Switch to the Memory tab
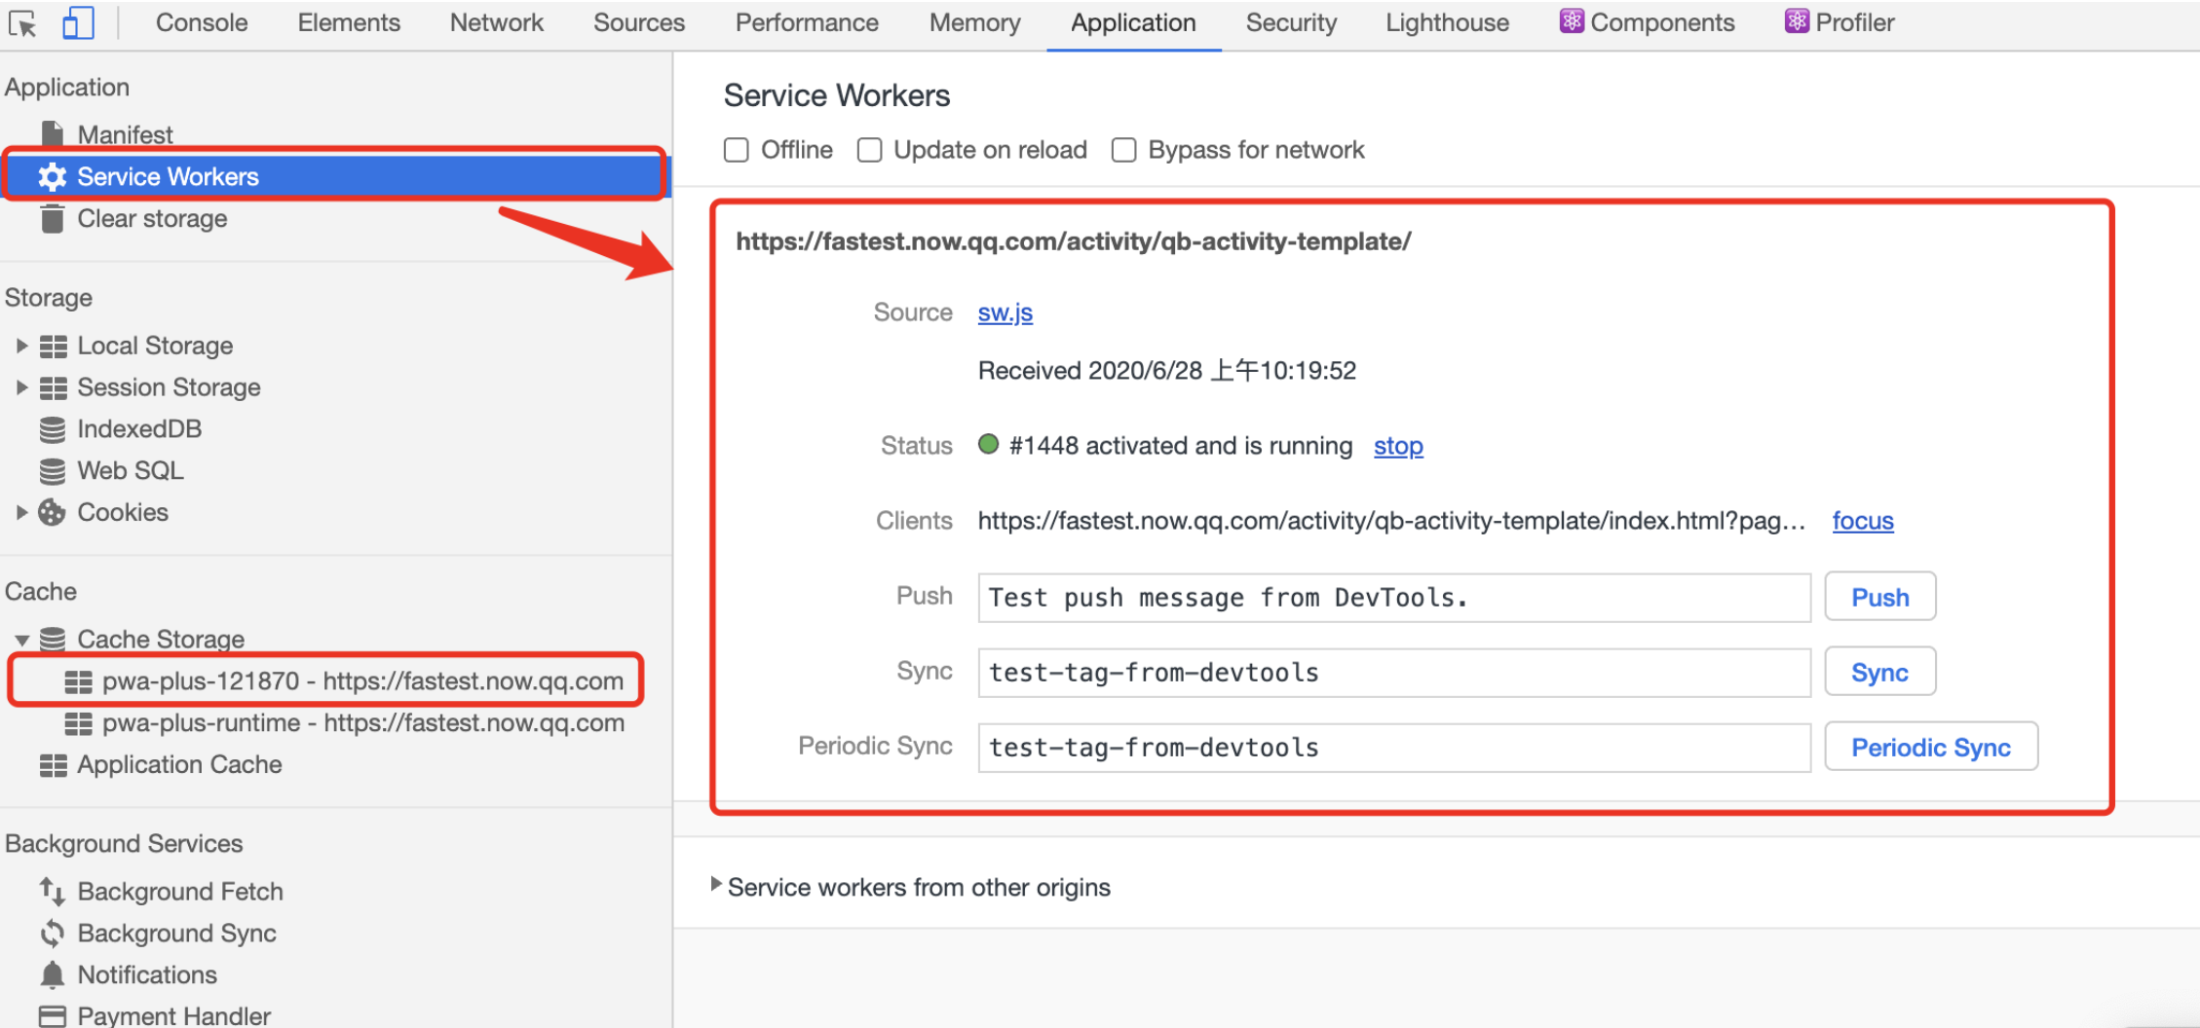The width and height of the screenshot is (2200, 1028). tap(975, 22)
